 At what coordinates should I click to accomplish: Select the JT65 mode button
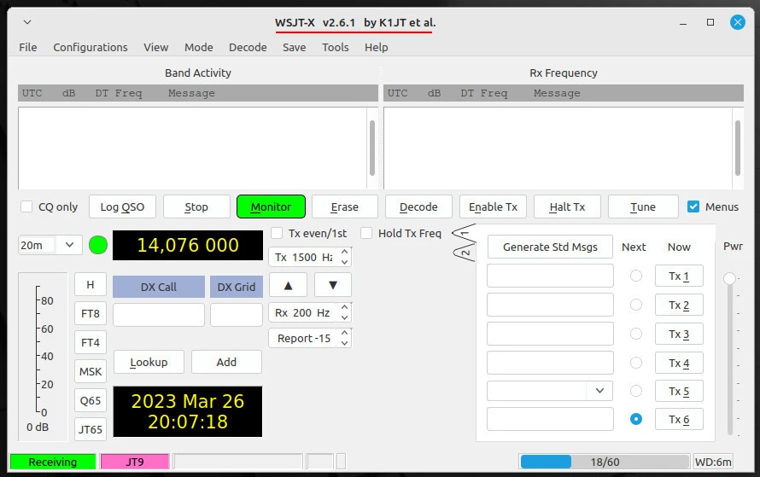pos(91,429)
